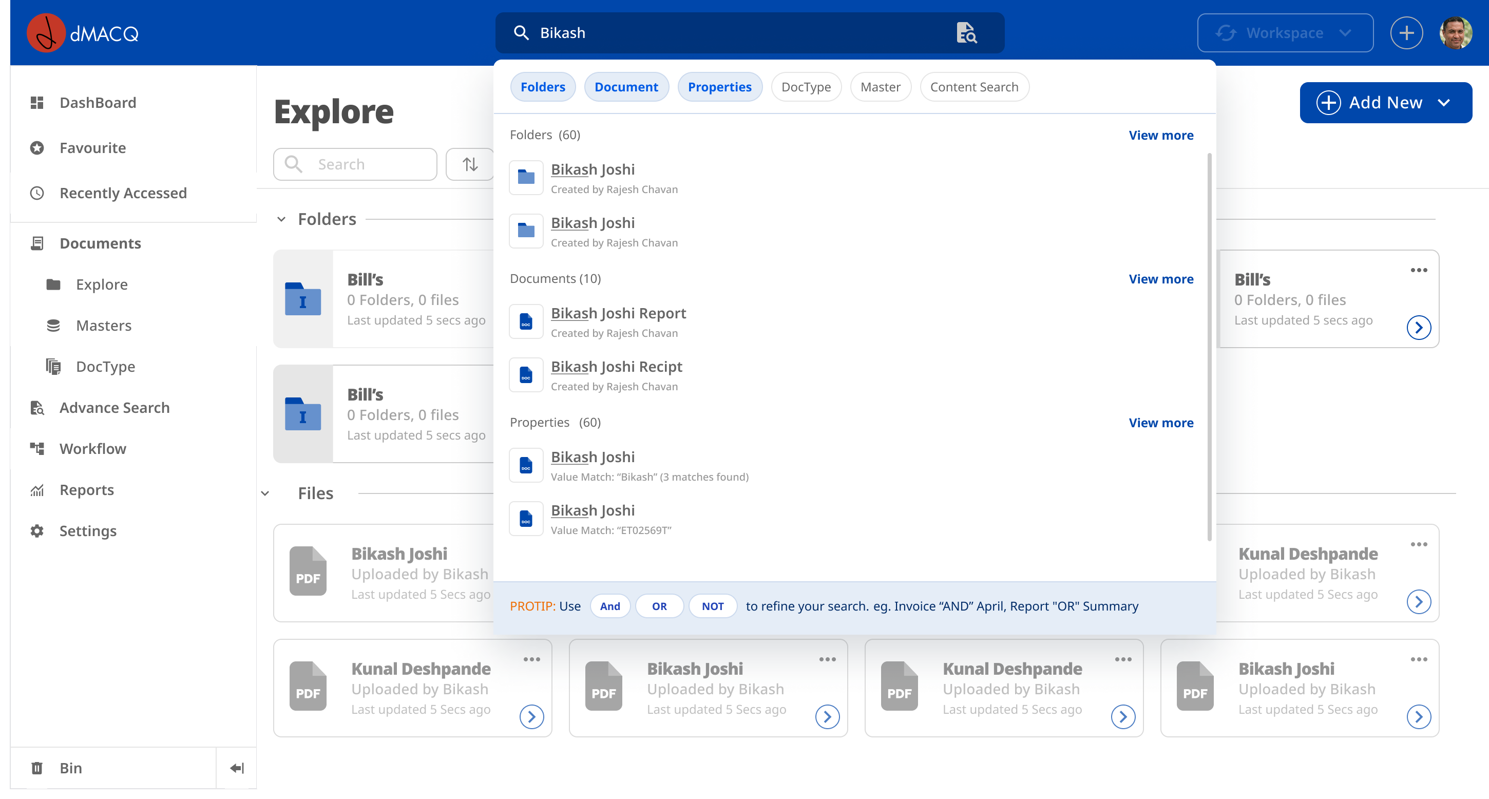Click the advanced document search icon in search bar
This screenshot has height=799, width=1489.
coord(966,33)
